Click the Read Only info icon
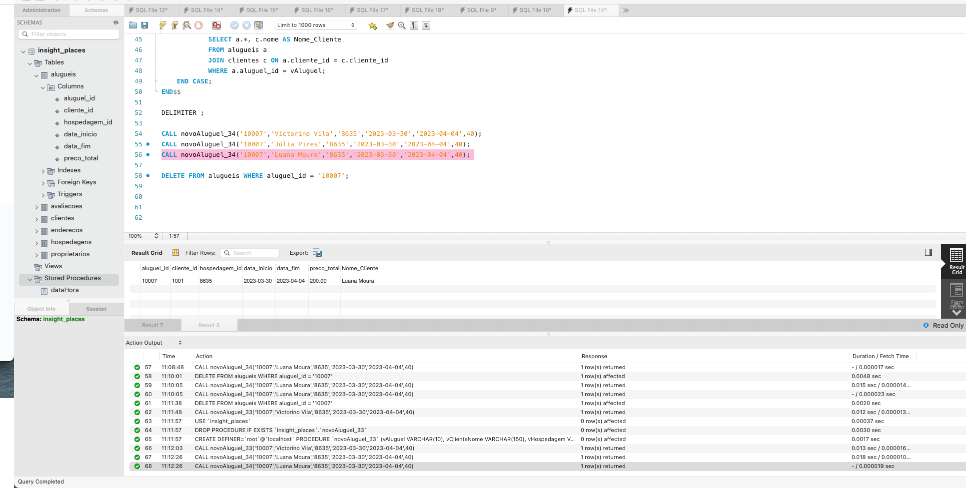Viewport: 966px width, 488px height. [x=926, y=325]
